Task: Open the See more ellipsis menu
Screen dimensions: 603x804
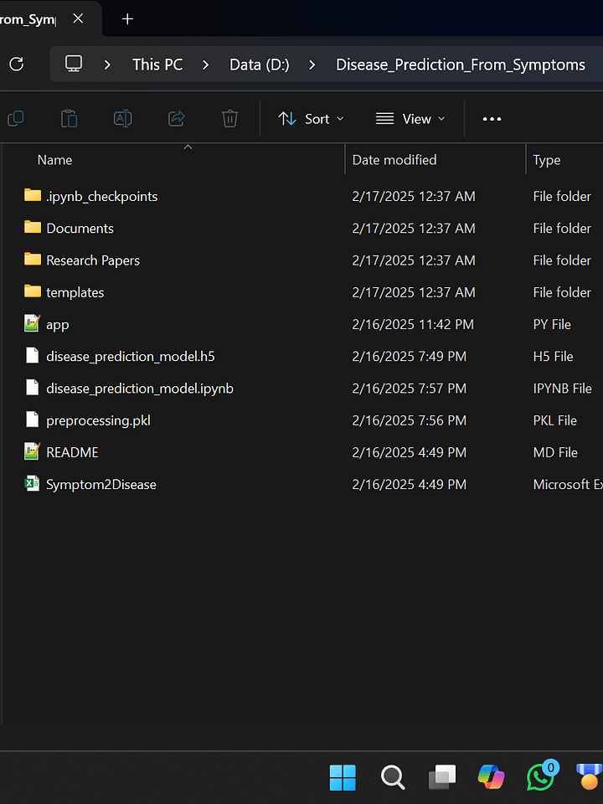Action: (492, 119)
